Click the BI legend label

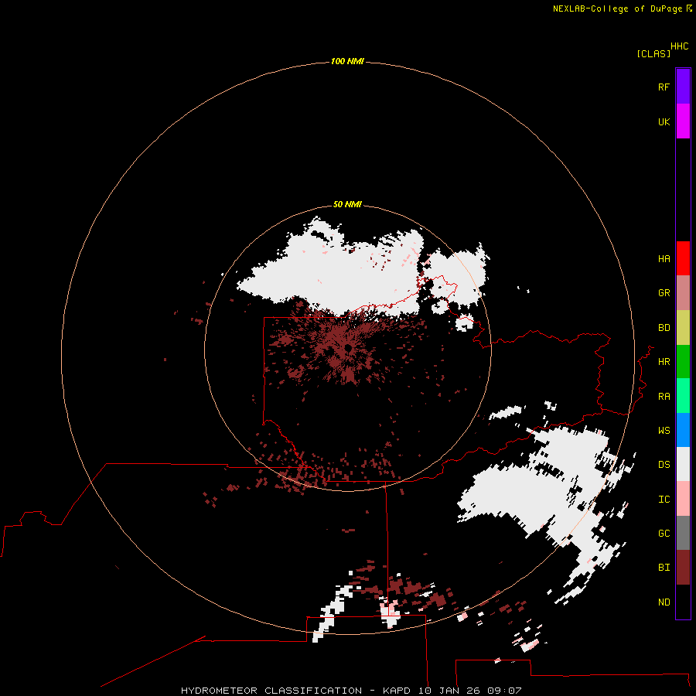click(x=664, y=568)
